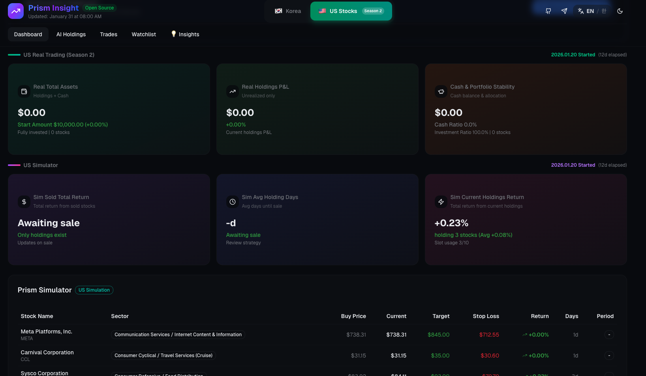Switch language to 한 (Korean)
Screen dimensions: 646x376
point(604,11)
